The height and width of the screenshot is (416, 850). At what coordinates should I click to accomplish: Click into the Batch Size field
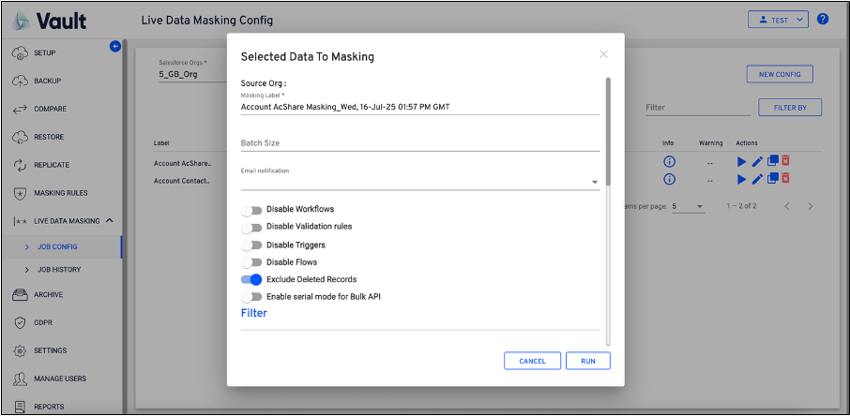click(x=419, y=143)
